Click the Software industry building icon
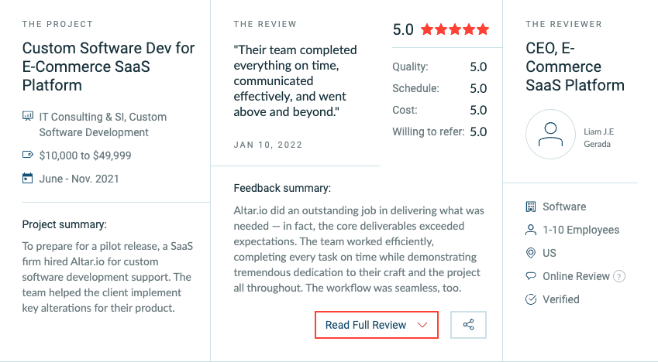Image resolution: width=658 pixels, height=362 pixels. [531, 207]
